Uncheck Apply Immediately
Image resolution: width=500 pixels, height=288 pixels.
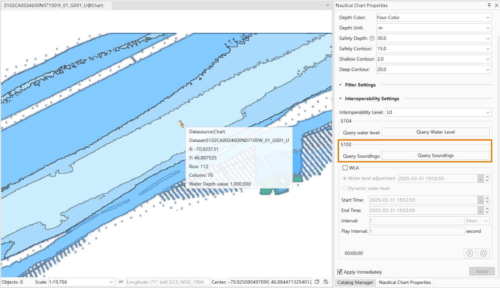click(340, 272)
